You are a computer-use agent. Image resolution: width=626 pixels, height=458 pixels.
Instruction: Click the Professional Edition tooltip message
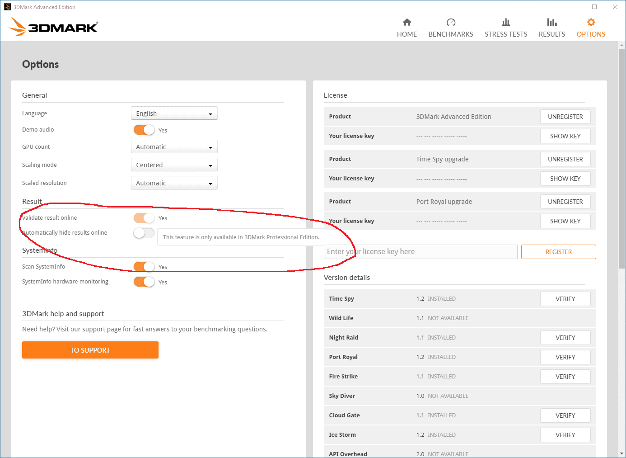(x=241, y=237)
